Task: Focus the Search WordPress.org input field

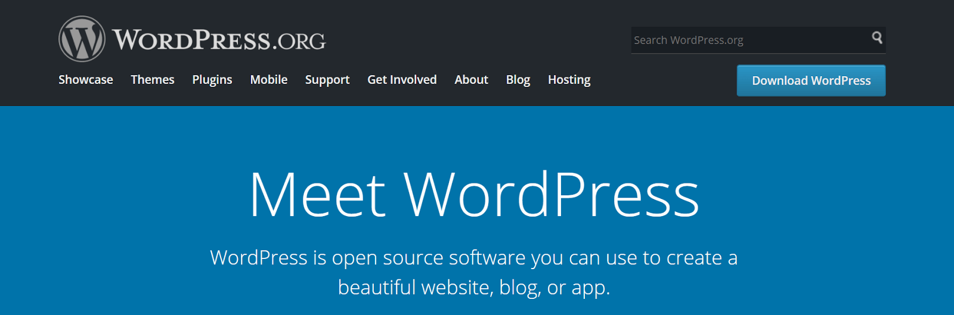Action: [x=745, y=40]
